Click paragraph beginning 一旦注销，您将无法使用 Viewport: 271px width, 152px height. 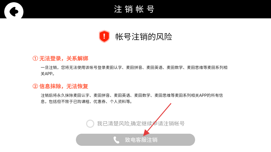pyautogui.click(x=134, y=71)
